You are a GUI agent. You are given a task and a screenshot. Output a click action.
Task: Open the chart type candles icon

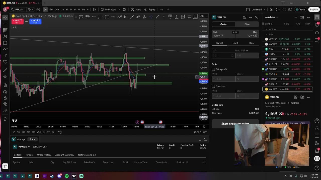pos(95,9)
